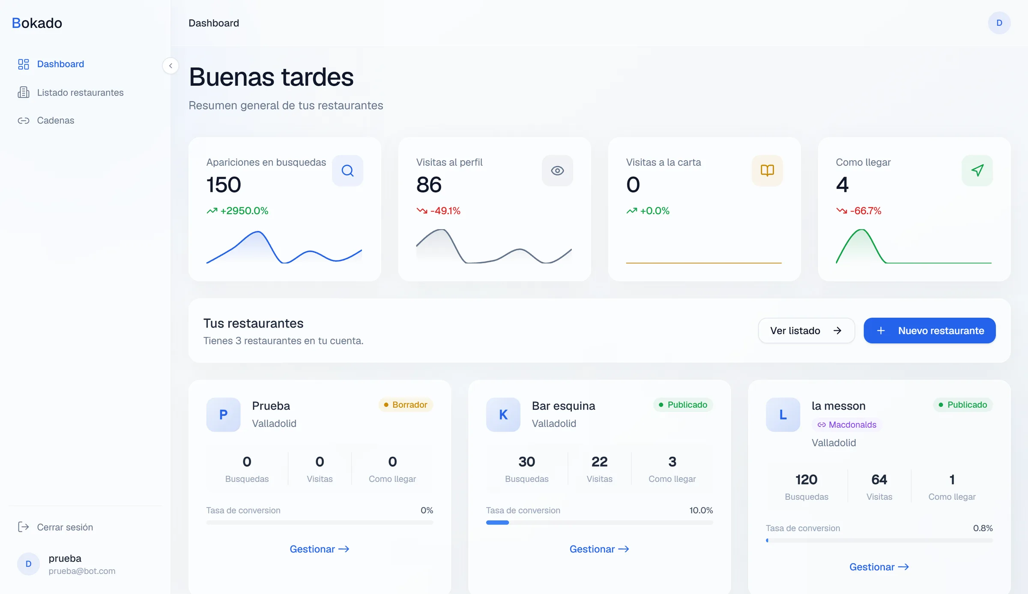Click the Visitas a la carta flat chart line
Viewport: 1028px width, 594px height.
704,263
